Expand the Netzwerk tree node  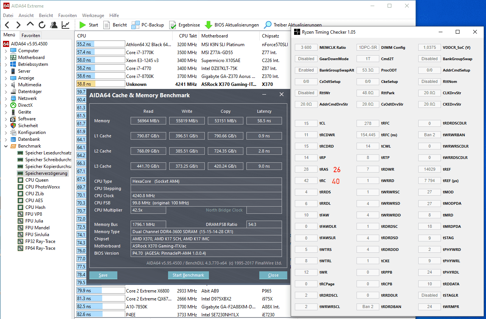pos(6,98)
